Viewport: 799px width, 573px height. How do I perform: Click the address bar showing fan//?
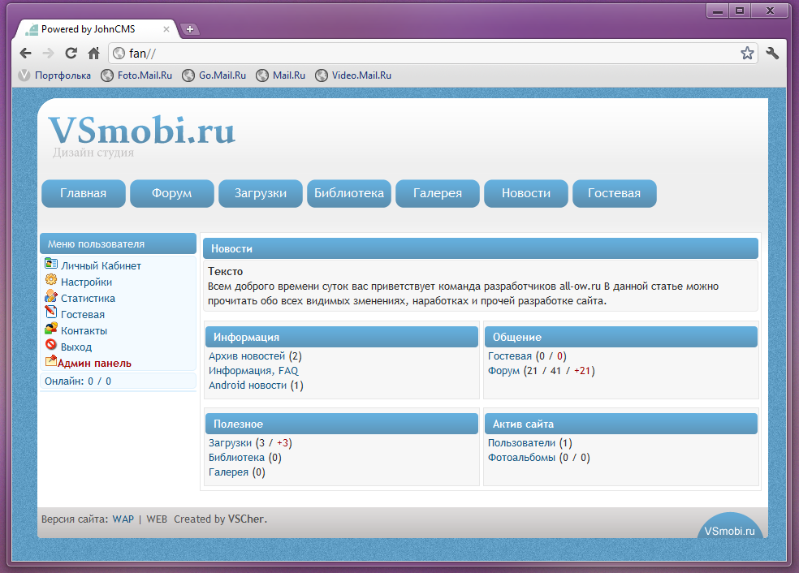coord(433,53)
